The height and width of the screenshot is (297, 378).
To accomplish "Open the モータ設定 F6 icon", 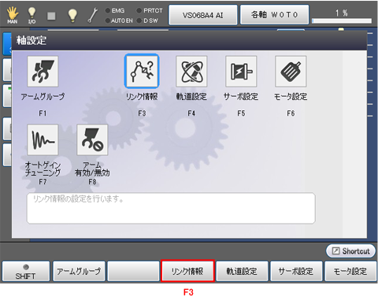I will coord(291,71).
